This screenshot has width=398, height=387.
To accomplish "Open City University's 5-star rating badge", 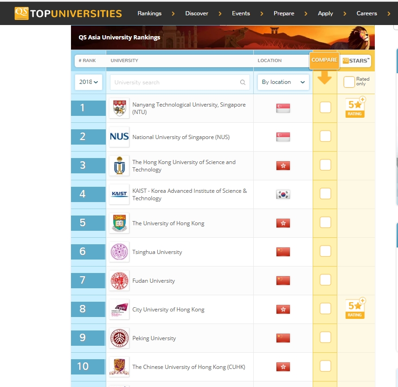I will [355, 308].
